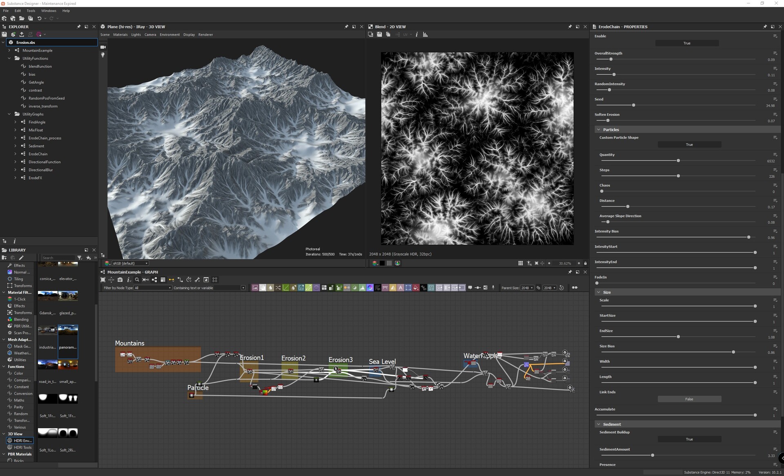Click the Library search field

click(x=58, y=258)
